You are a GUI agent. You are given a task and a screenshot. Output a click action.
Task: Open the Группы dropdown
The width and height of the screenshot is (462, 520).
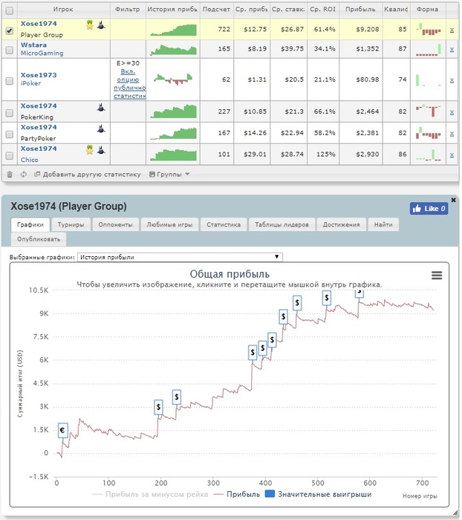[169, 175]
